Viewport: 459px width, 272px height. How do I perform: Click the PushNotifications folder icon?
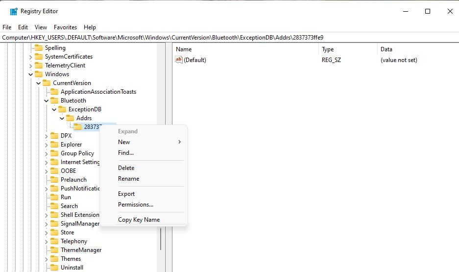(x=54, y=188)
